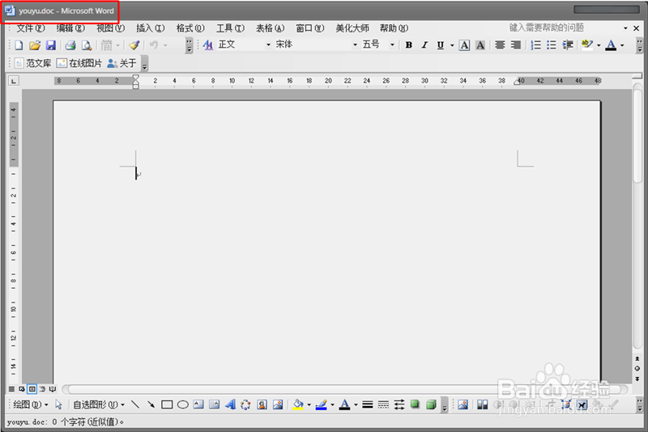Open the dash style options
Screen dimensions: 648x432
(383, 404)
